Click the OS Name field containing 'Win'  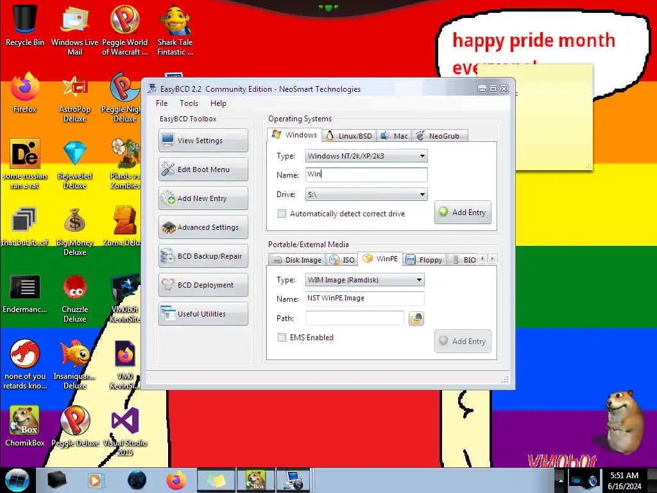(366, 175)
